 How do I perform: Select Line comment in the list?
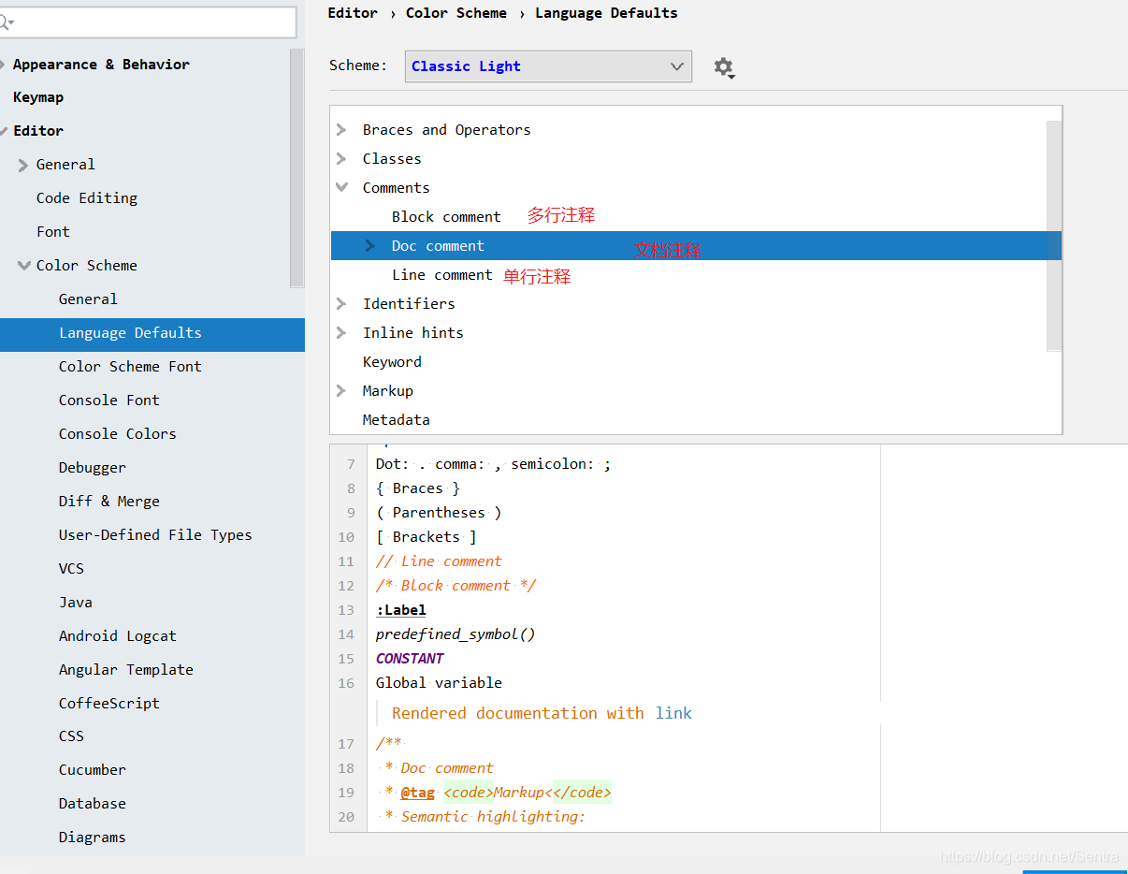[x=441, y=274]
